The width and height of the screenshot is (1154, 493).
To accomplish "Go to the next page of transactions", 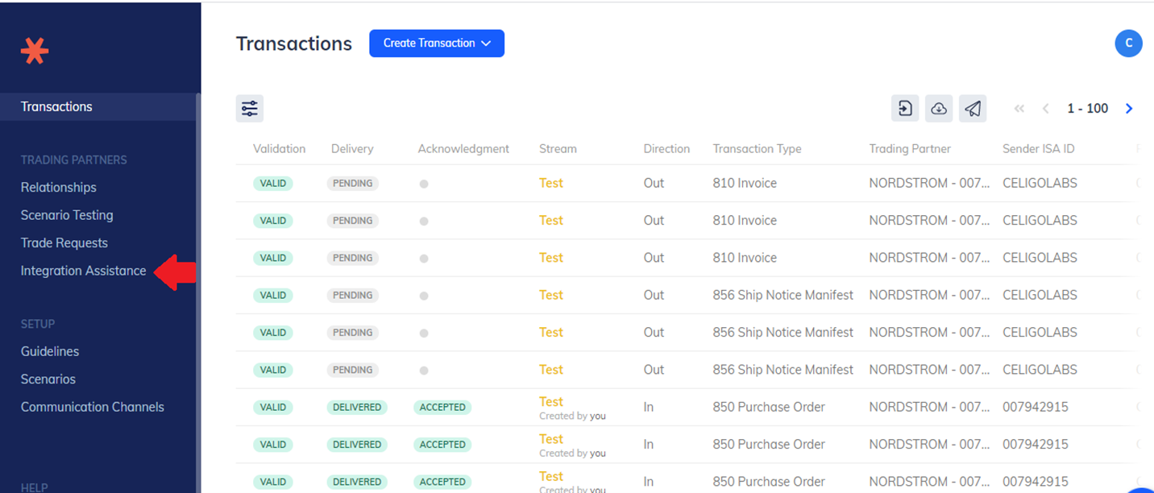I will (1129, 109).
